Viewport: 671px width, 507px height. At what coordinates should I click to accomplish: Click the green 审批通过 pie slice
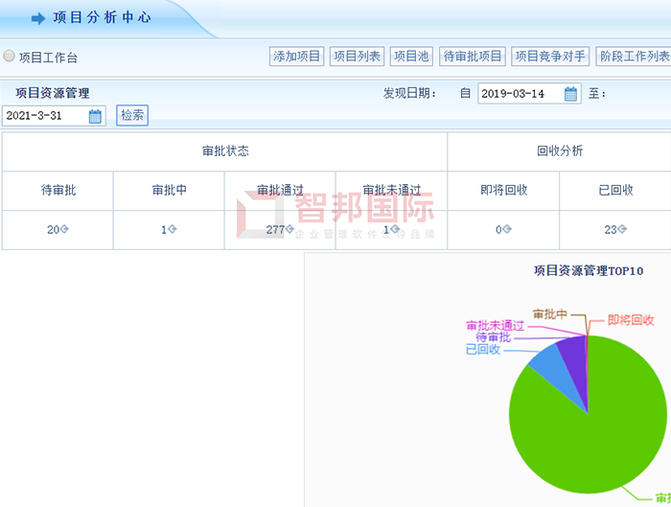click(x=599, y=436)
